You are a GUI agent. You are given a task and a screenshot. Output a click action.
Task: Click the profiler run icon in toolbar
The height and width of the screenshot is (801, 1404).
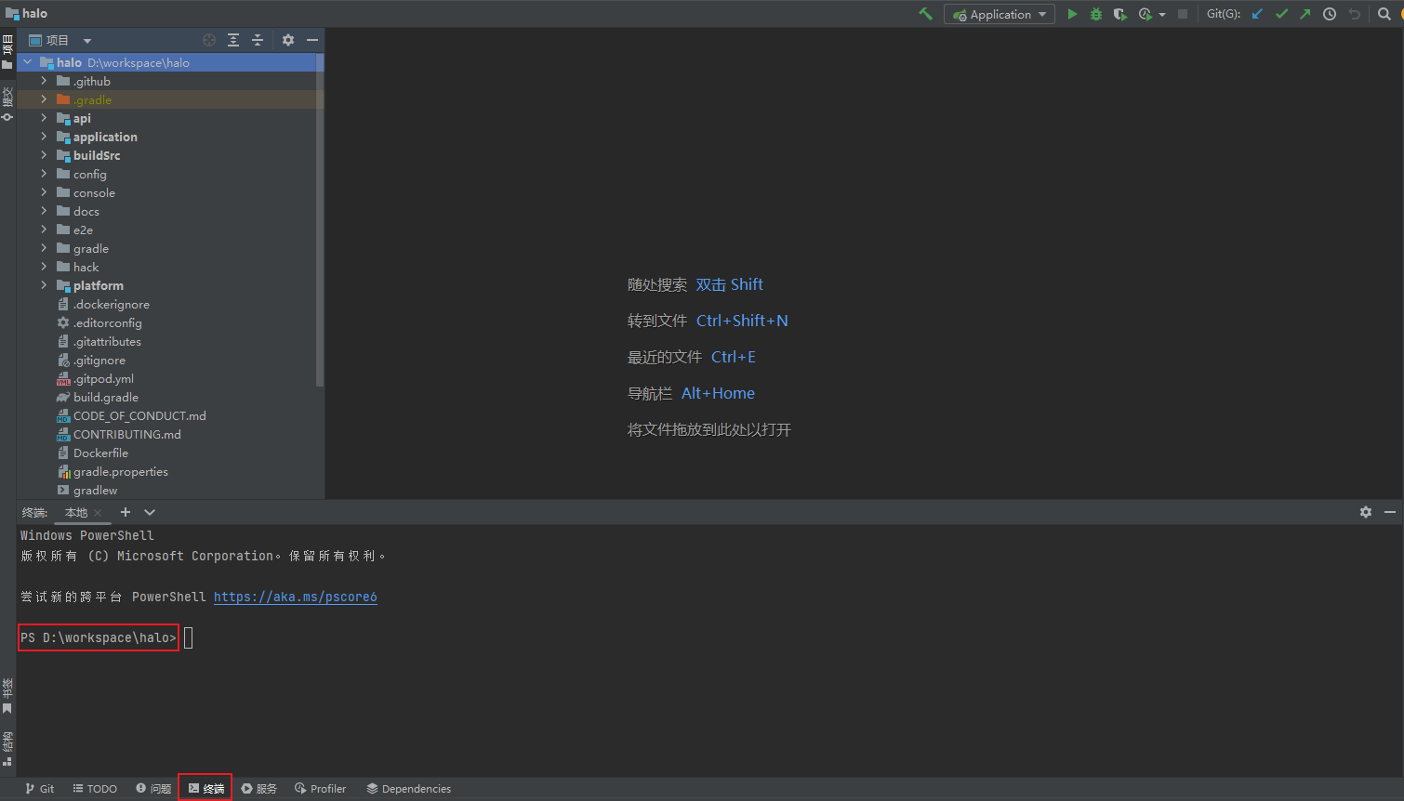[x=1147, y=14]
